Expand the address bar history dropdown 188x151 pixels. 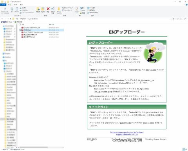coord(172,19)
